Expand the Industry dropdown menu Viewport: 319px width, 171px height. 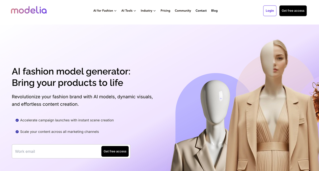point(148,11)
